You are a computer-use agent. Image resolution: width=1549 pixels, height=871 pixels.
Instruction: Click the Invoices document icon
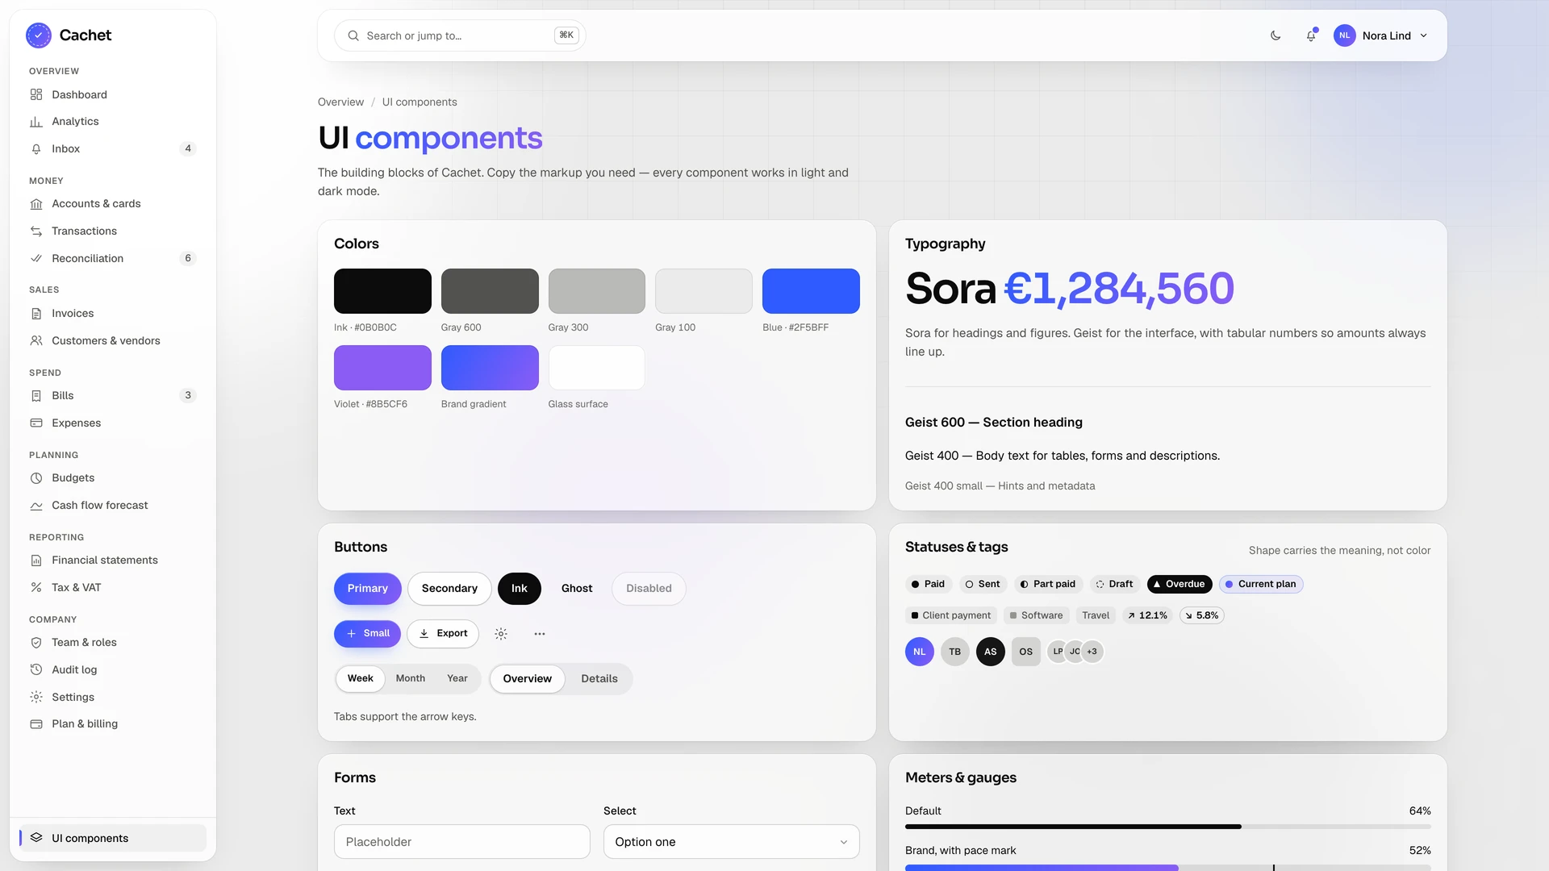[x=36, y=314]
